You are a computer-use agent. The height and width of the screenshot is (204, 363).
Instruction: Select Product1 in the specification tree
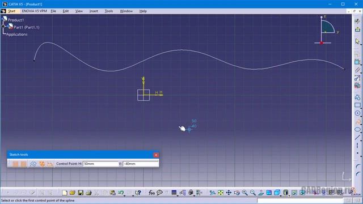pyautogui.click(x=16, y=20)
